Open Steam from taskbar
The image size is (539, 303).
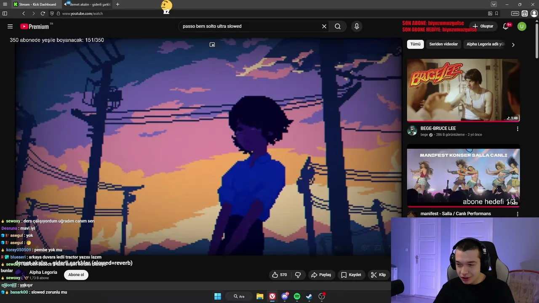pyautogui.click(x=309, y=296)
